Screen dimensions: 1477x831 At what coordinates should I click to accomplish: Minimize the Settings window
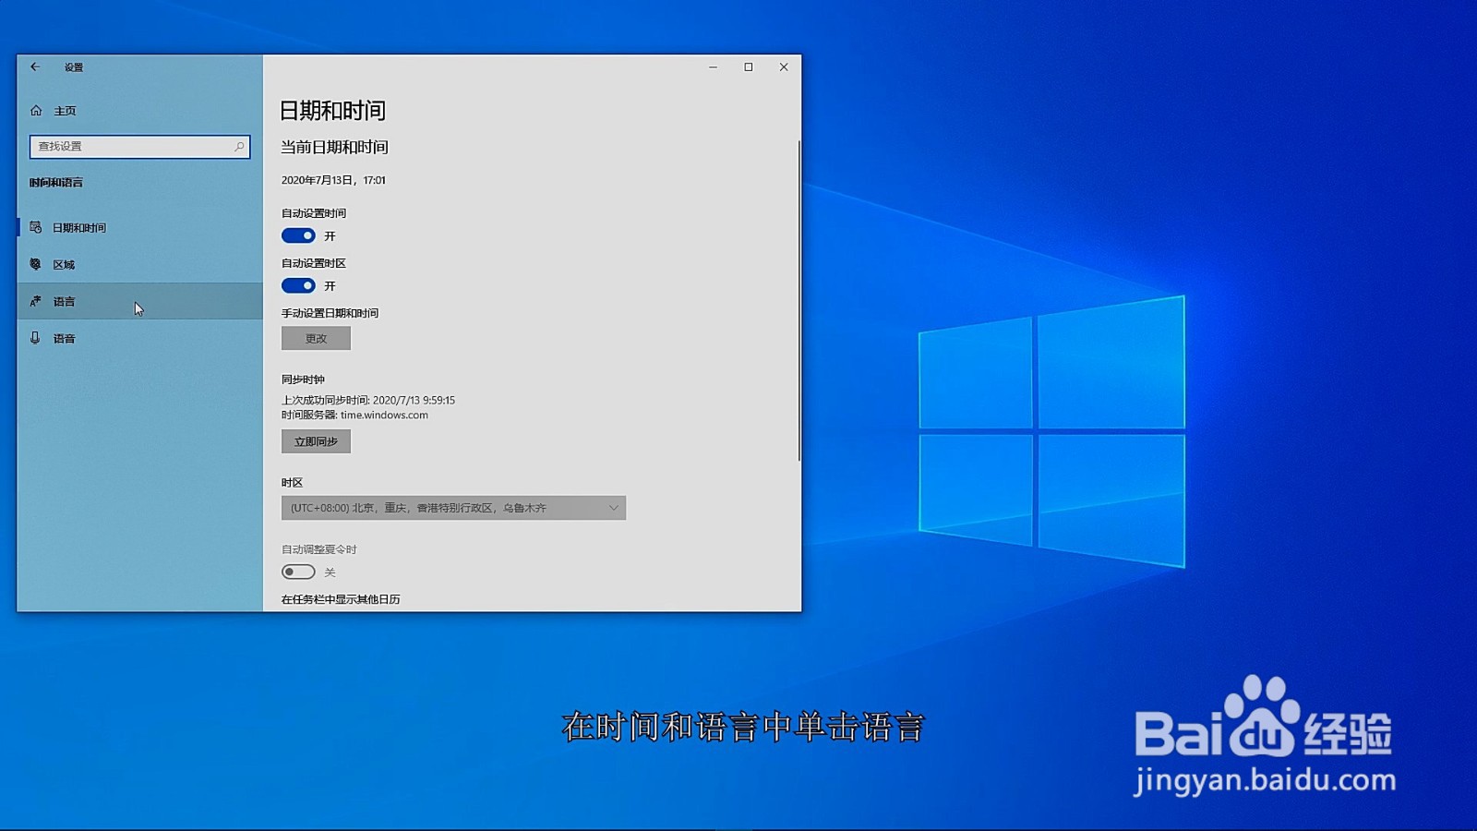tap(713, 66)
